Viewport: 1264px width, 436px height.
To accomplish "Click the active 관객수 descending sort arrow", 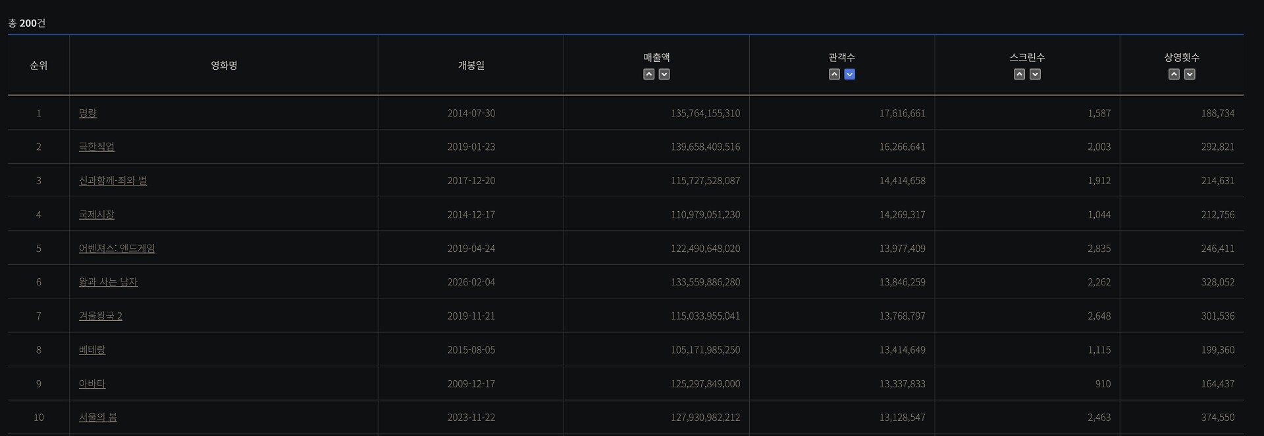I will (x=850, y=74).
